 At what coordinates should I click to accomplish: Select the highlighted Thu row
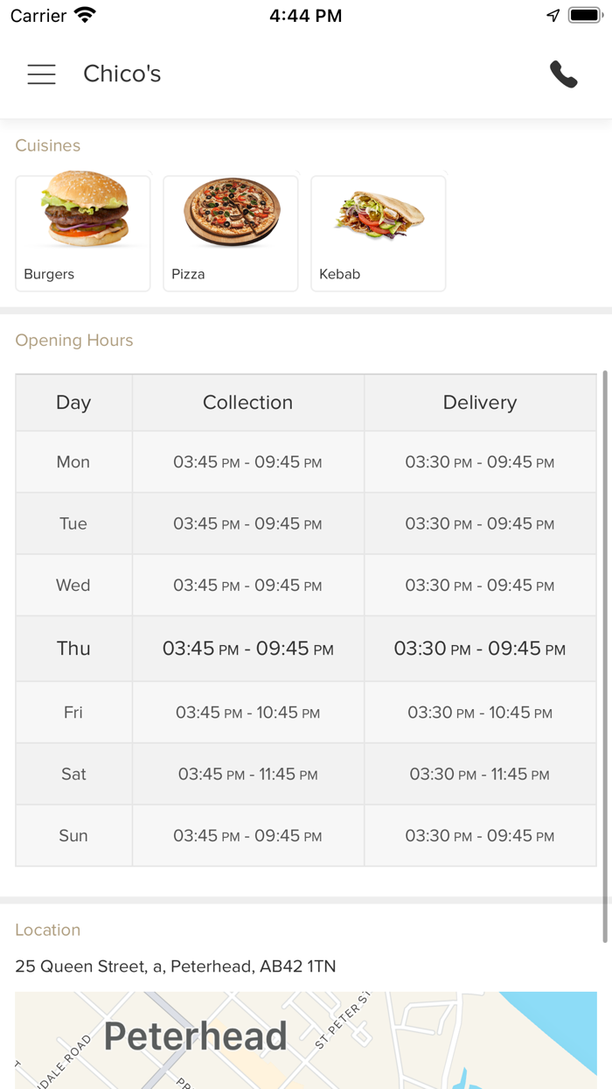[x=306, y=649]
